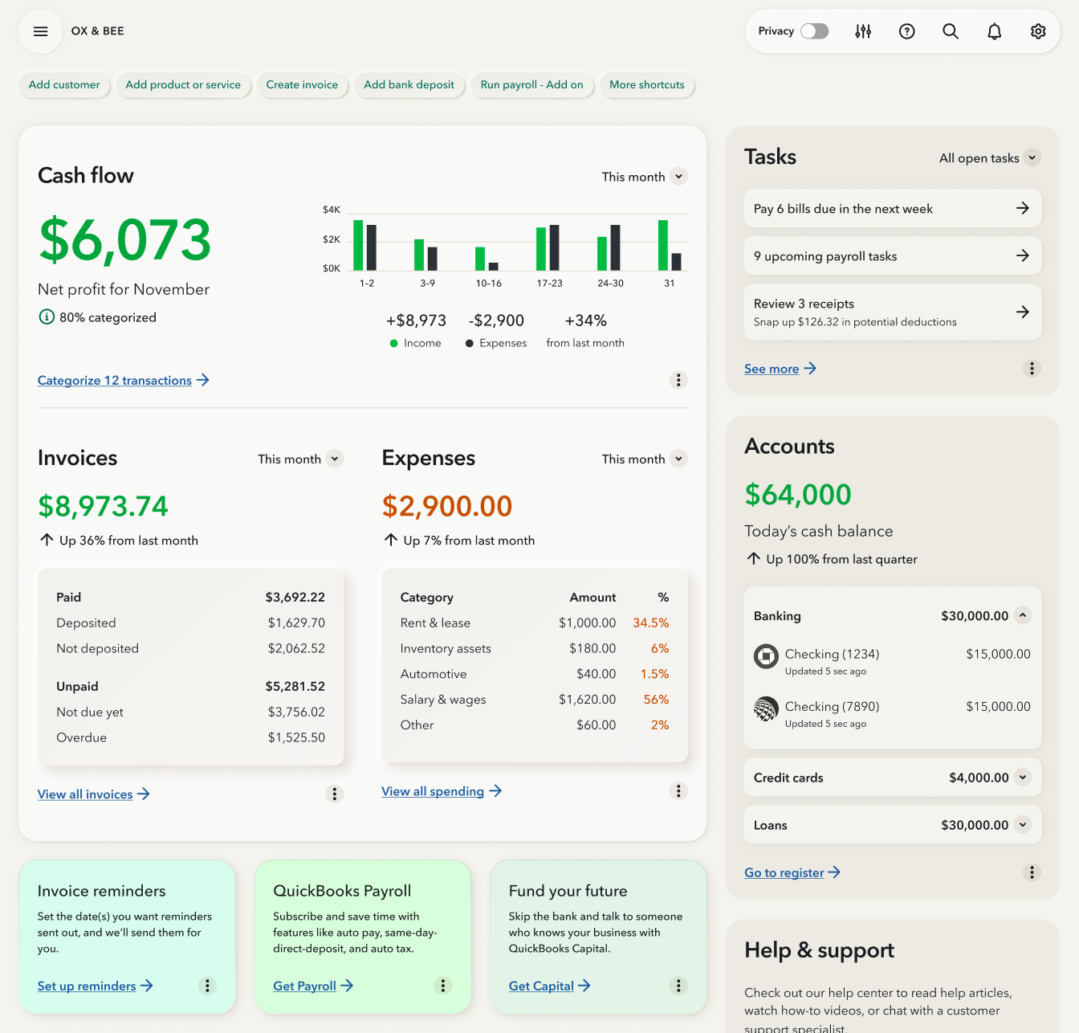Screen dimensions: 1079x1033
Task: Collapse the Banking accounts section
Action: pyautogui.click(x=1023, y=616)
